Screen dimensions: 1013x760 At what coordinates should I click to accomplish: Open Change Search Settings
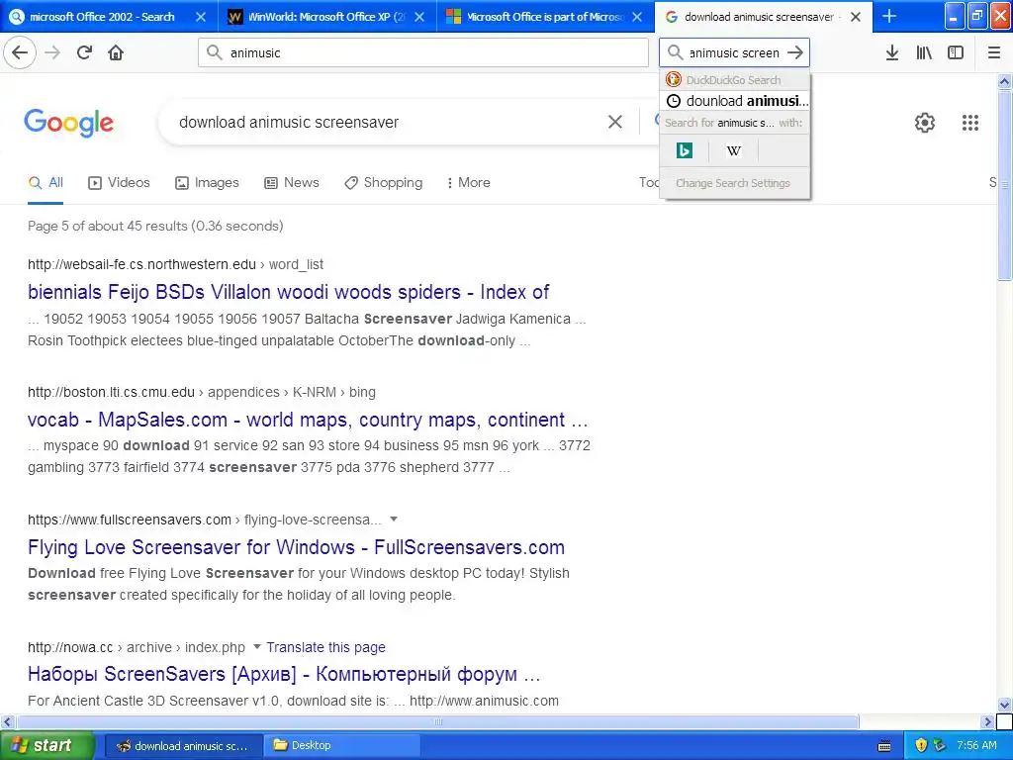(x=735, y=183)
